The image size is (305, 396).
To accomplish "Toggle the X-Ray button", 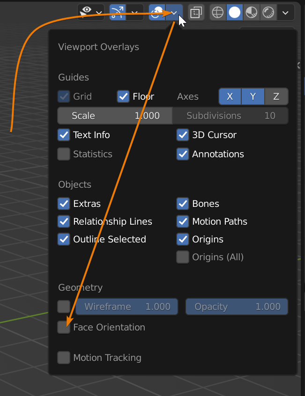I will pyautogui.click(x=196, y=12).
